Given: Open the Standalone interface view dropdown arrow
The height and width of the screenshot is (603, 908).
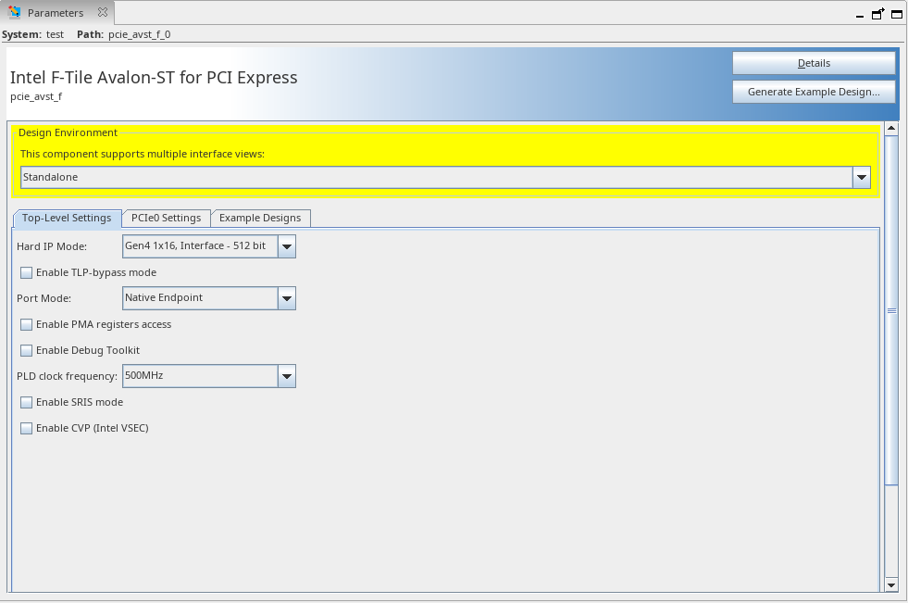Looking at the screenshot, I should [x=861, y=177].
